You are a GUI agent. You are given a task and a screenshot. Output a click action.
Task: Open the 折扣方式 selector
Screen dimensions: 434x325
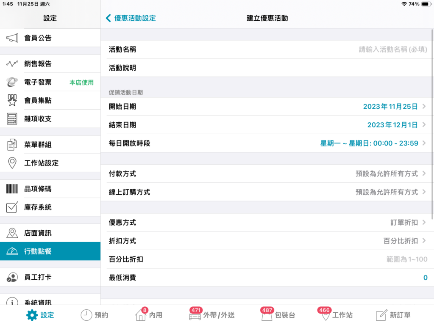coord(267,241)
